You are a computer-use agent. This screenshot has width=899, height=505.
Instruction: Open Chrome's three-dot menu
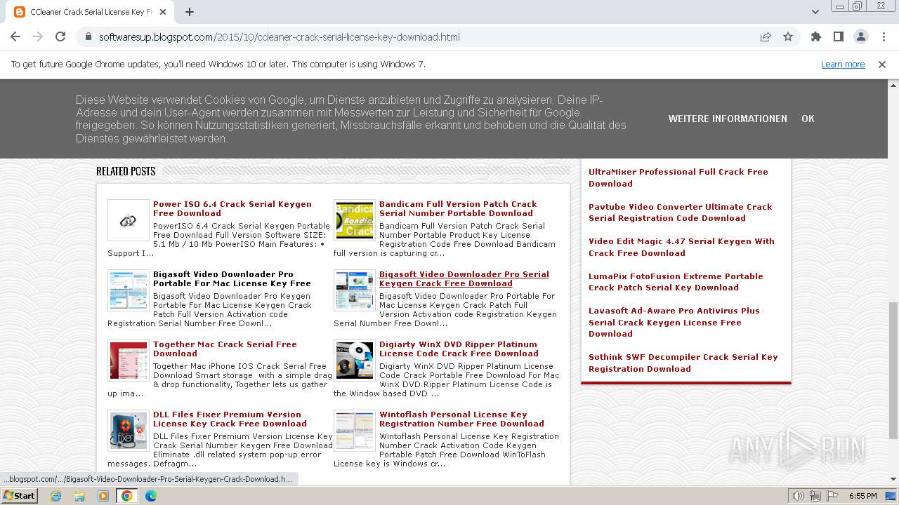884,37
